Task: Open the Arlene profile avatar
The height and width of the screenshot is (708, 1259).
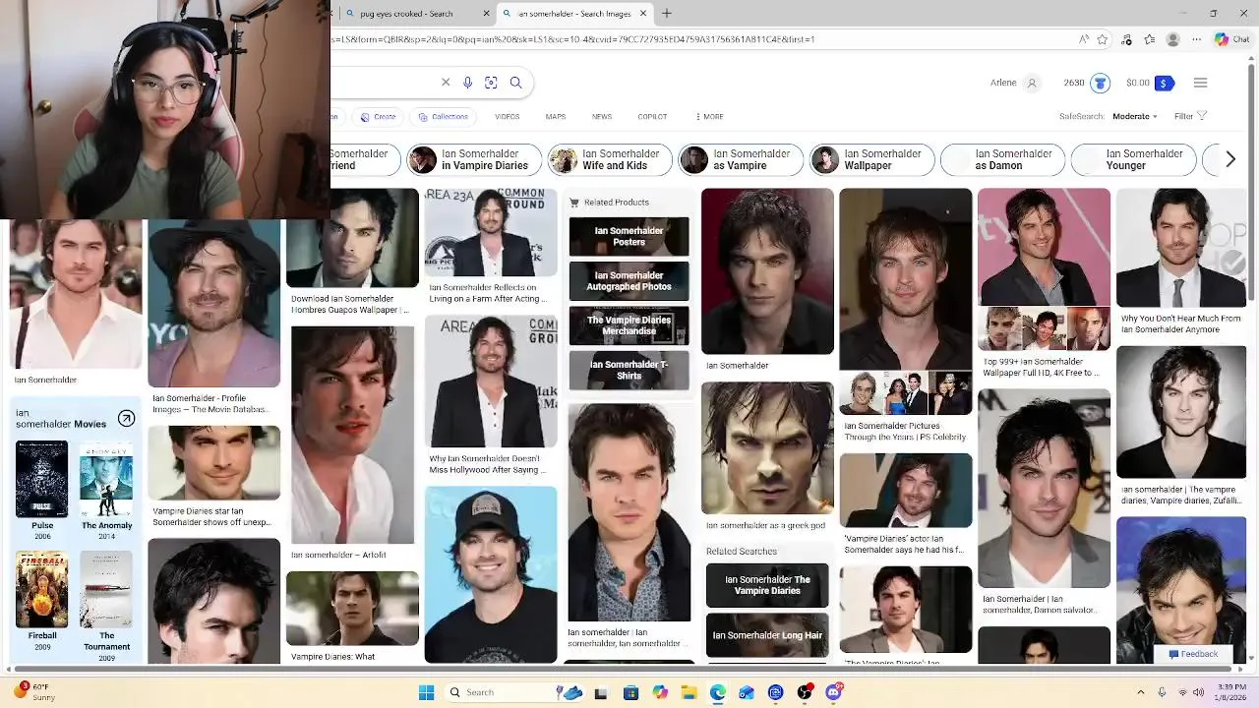Action: click(1032, 83)
